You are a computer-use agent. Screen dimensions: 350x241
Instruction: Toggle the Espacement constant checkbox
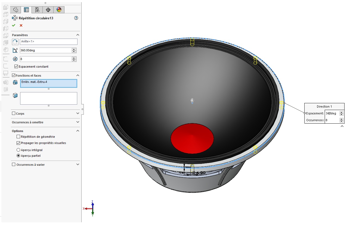16,67
